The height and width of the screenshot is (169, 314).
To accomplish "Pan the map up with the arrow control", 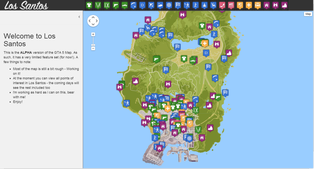I will point(93,17).
